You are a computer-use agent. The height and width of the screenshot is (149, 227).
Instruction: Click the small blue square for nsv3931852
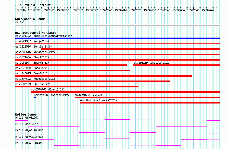click(35, 97)
